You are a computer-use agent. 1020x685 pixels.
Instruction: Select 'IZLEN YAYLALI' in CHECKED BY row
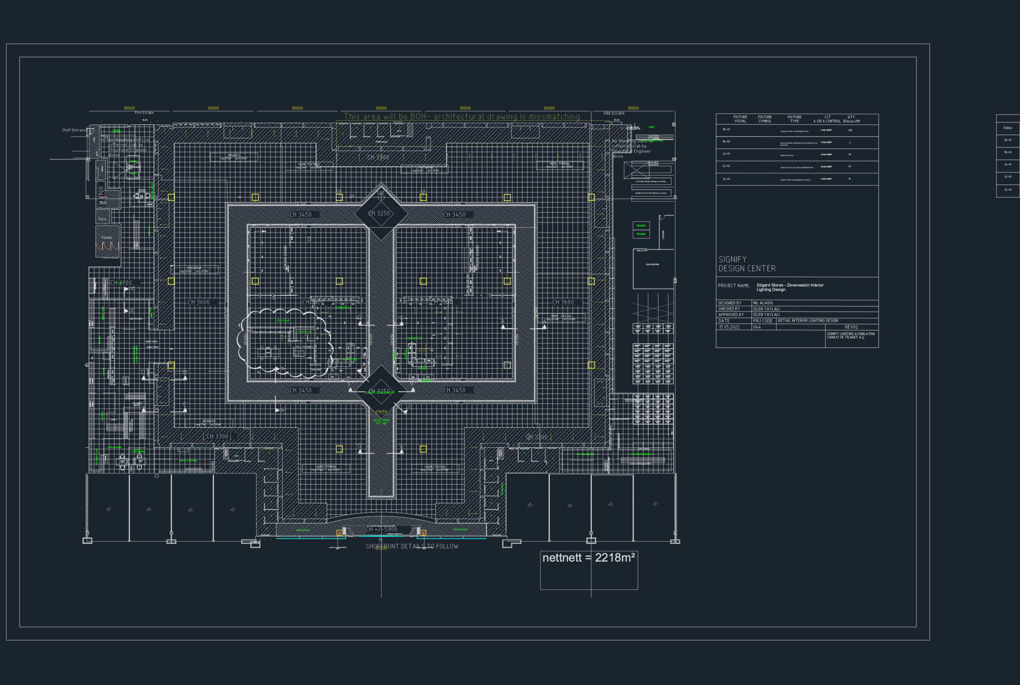766,309
